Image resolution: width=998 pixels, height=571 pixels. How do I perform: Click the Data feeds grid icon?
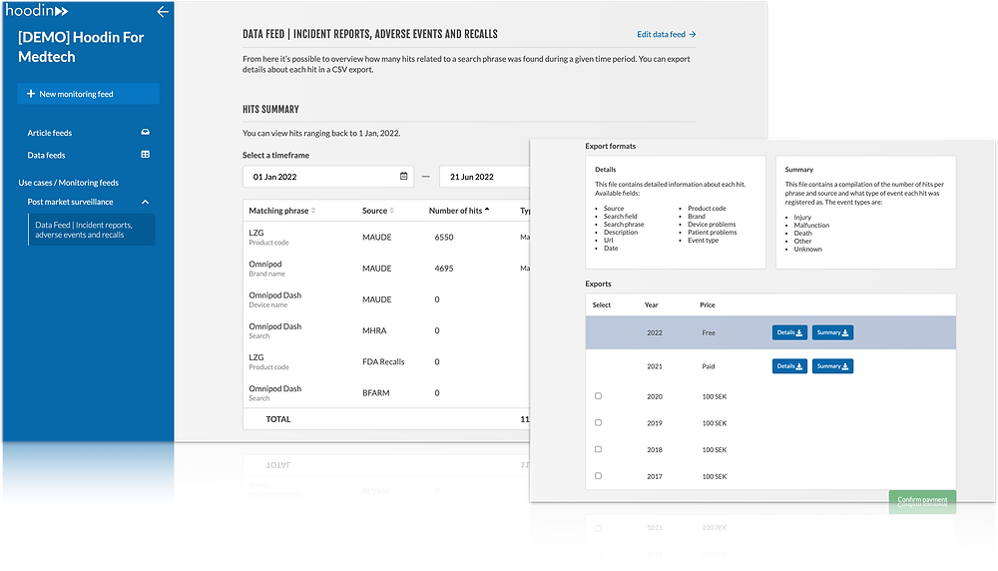(x=145, y=154)
